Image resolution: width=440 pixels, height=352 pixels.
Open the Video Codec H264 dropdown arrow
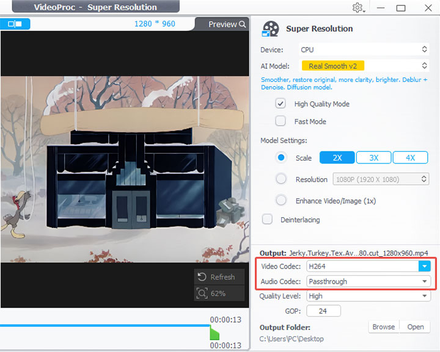tap(424, 266)
